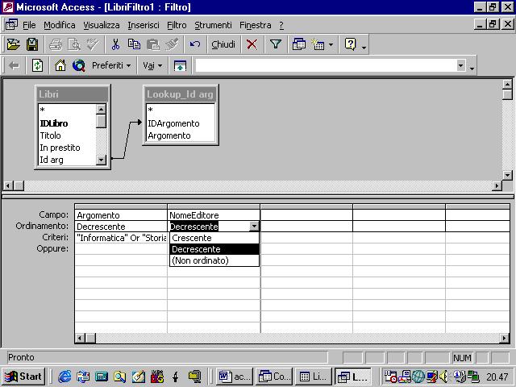Switch to the 'ac...' Word taskbar button
The image size is (516, 387).
235,377
